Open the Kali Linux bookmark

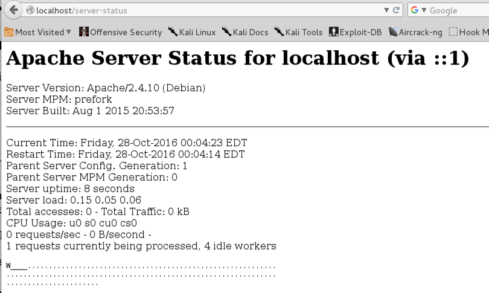pyautogui.click(x=192, y=32)
